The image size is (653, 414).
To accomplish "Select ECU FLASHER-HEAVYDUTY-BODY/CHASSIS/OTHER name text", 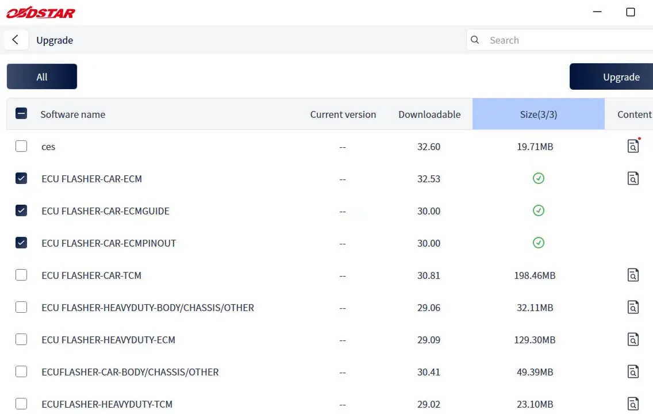I will 148,308.
